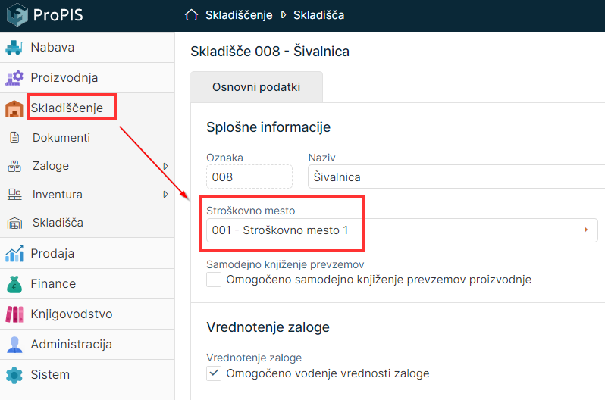Click the home icon in breadcrumb
605x400 pixels.
[191, 15]
